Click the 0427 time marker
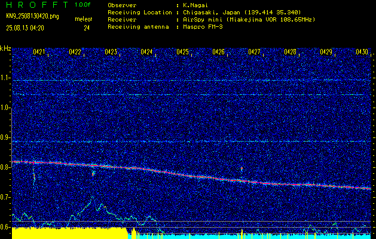The height and width of the screenshot is (239, 376). pos(254,52)
